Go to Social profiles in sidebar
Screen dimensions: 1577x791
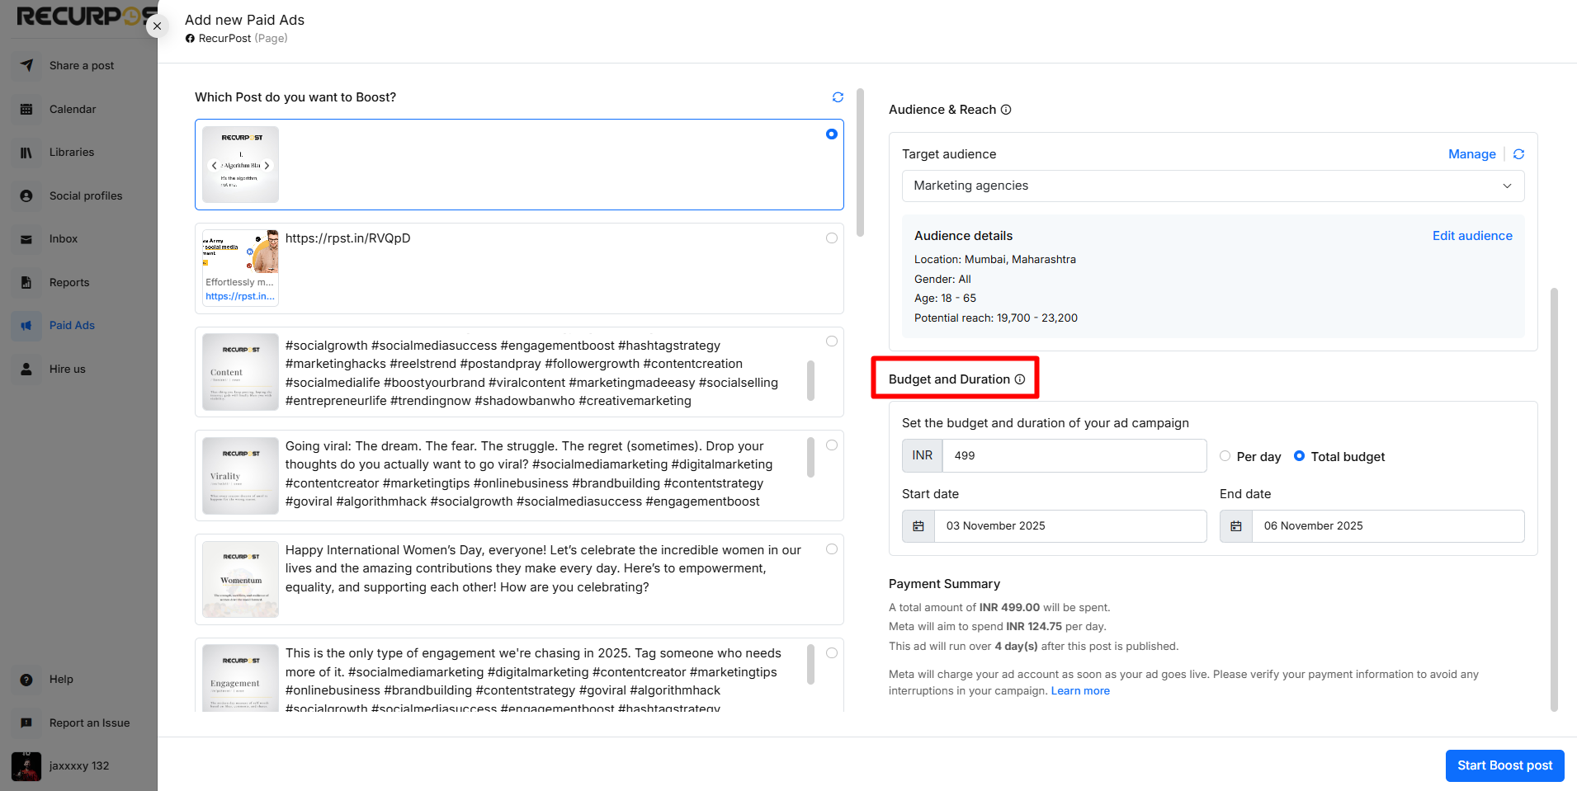[x=85, y=195]
